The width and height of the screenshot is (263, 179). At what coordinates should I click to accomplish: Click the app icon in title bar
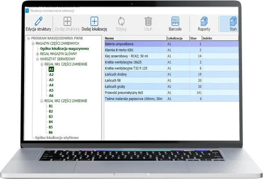[27, 11]
